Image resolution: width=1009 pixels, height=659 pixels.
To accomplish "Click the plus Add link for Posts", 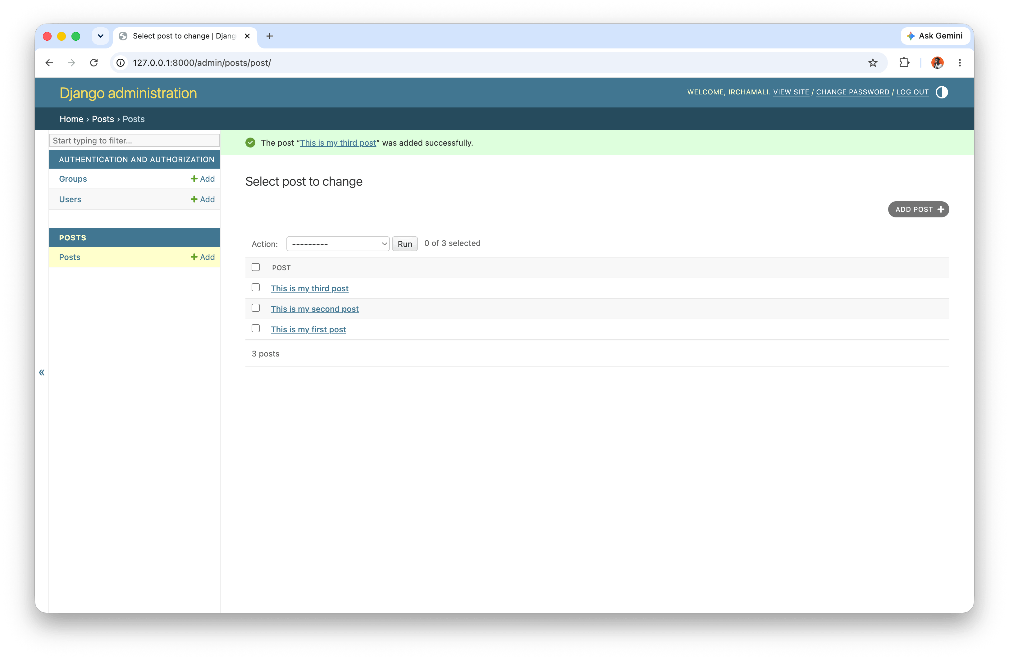I will coord(203,257).
